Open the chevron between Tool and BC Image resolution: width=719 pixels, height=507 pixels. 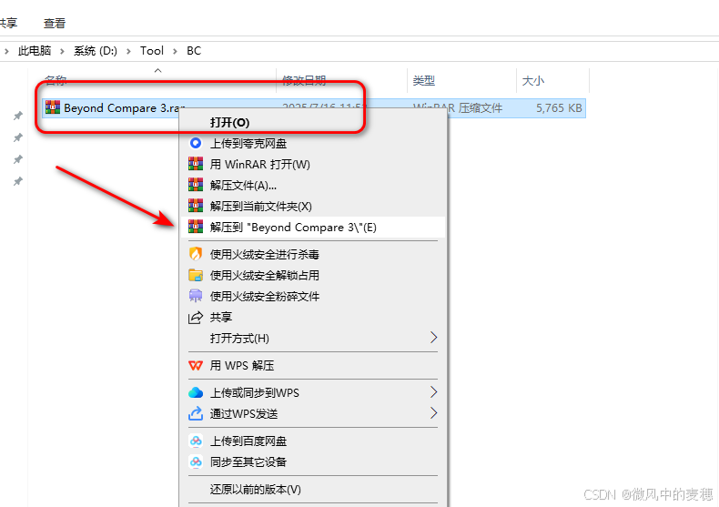[x=175, y=51]
